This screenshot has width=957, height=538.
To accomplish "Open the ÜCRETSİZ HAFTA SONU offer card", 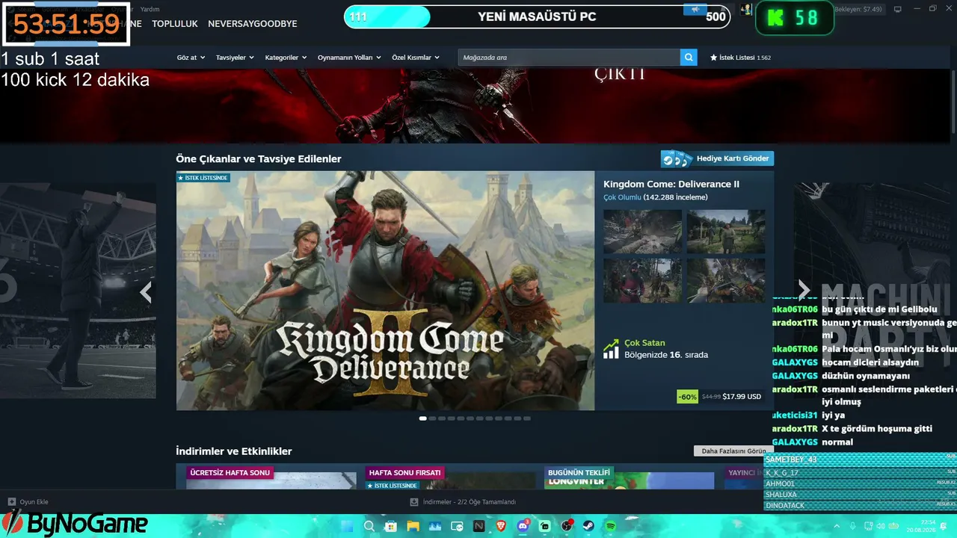I will point(271,477).
